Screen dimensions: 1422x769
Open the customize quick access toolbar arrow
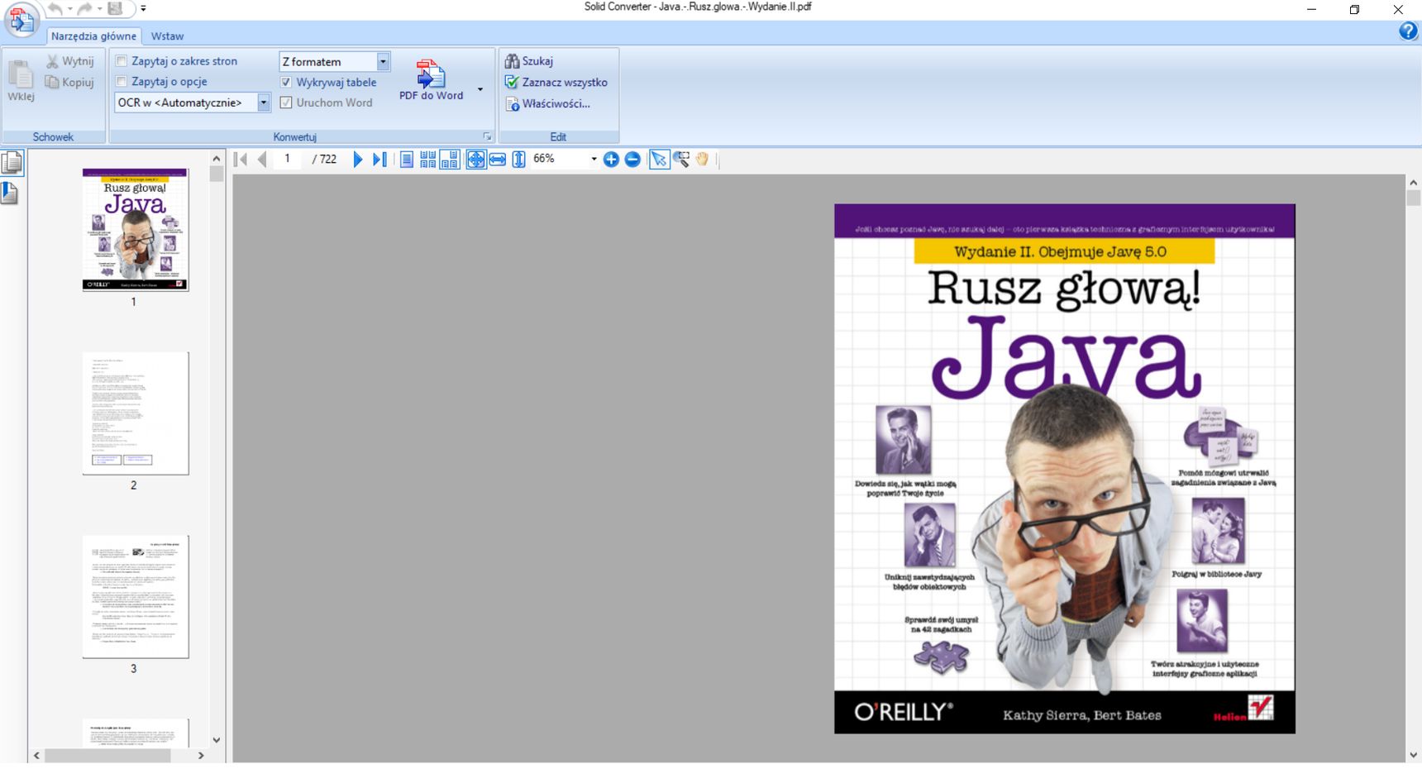(x=143, y=8)
